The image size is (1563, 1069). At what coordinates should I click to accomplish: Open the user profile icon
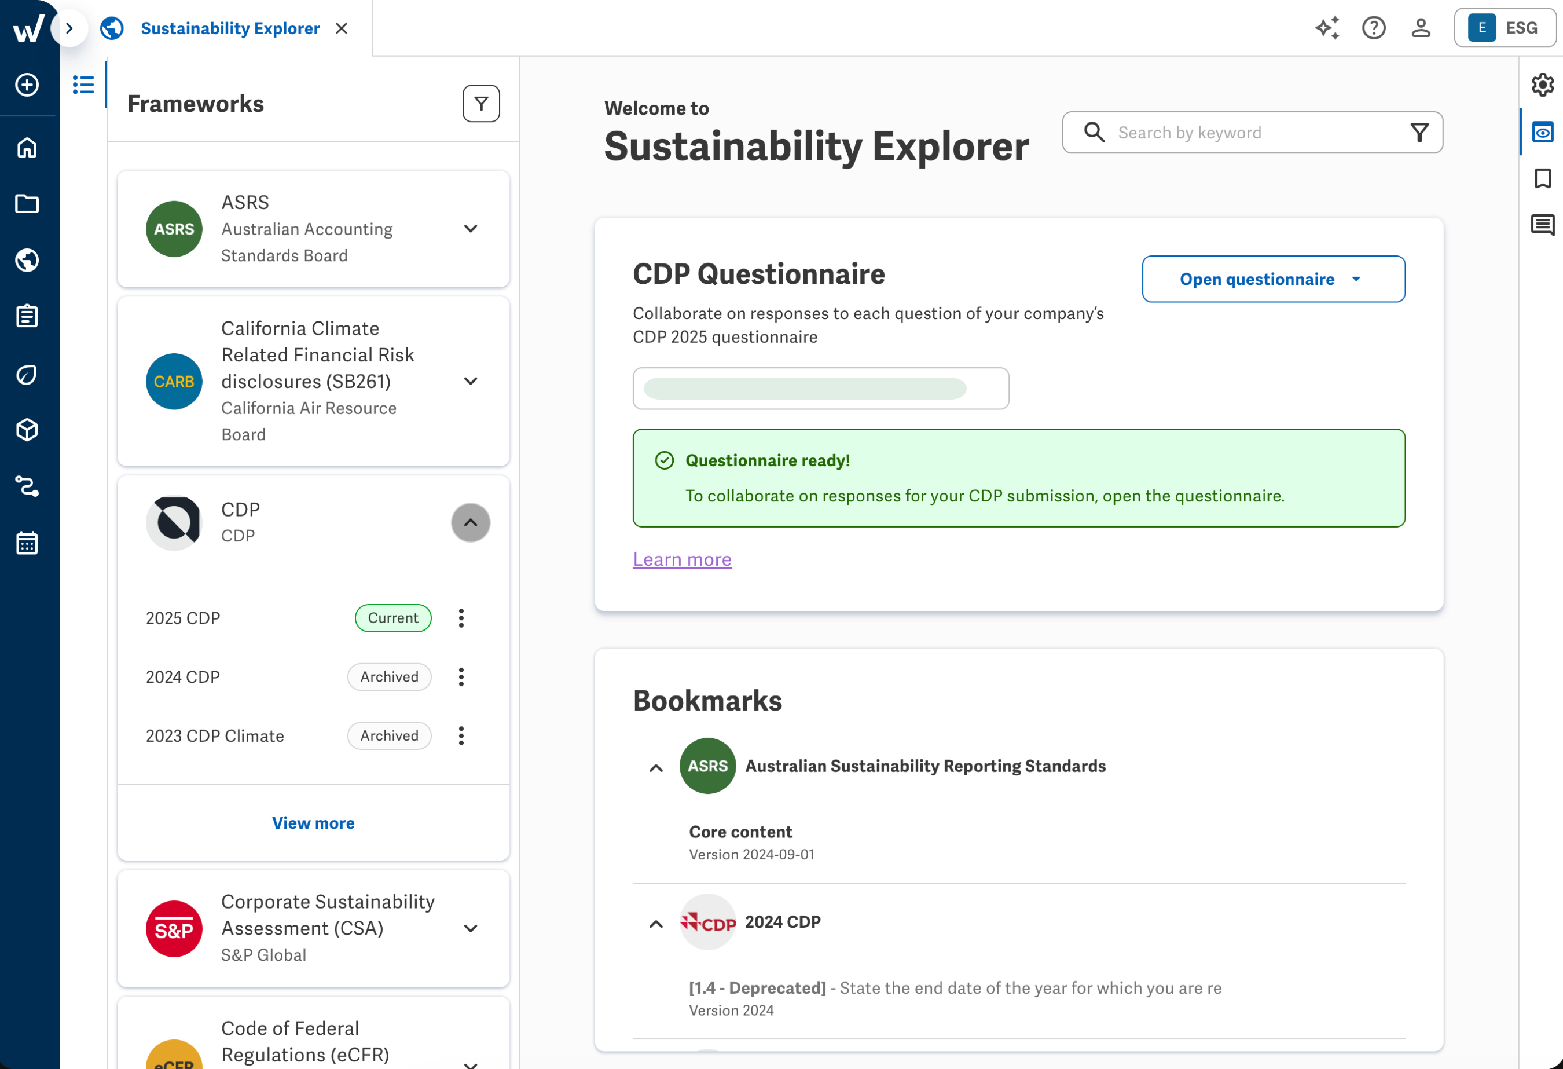[1421, 28]
